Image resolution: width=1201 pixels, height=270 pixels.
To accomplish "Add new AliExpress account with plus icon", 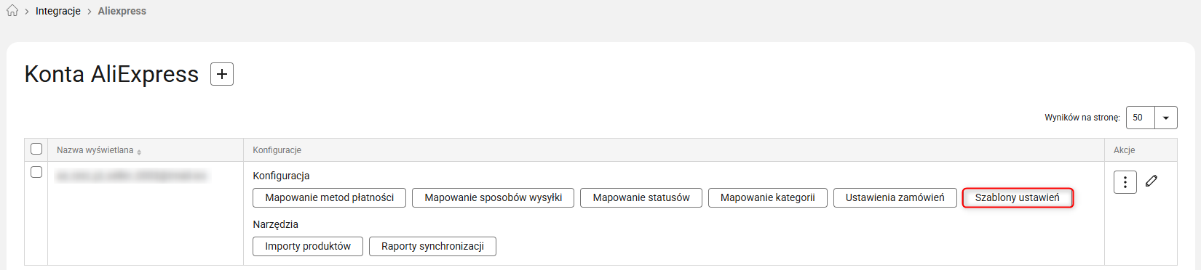I will click(x=222, y=74).
